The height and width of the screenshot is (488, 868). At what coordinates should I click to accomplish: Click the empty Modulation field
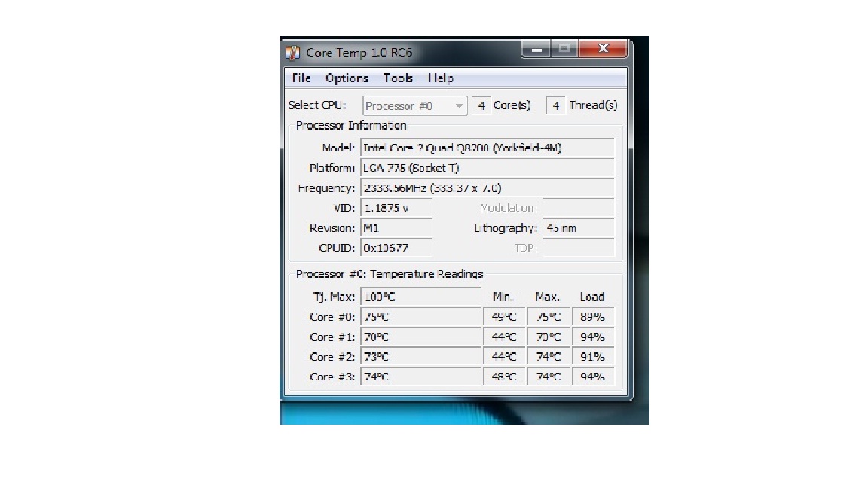coord(579,208)
